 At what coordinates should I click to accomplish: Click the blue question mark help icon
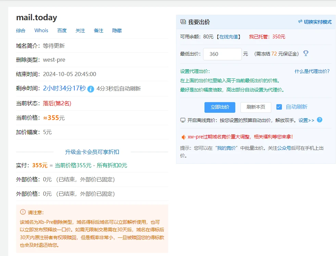[x=320, y=120]
